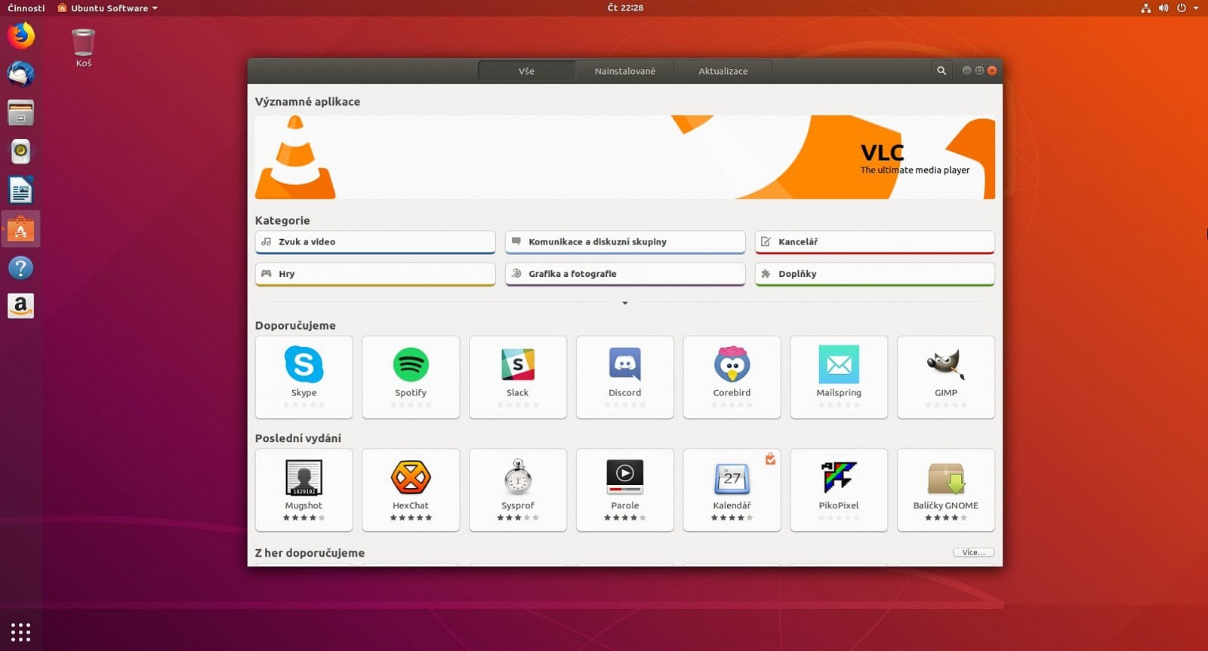Open the VLC featured banner

[625, 157]
